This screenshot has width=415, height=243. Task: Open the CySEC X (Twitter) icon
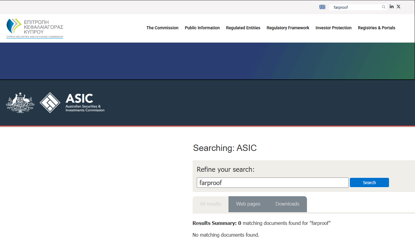[398, 7]
